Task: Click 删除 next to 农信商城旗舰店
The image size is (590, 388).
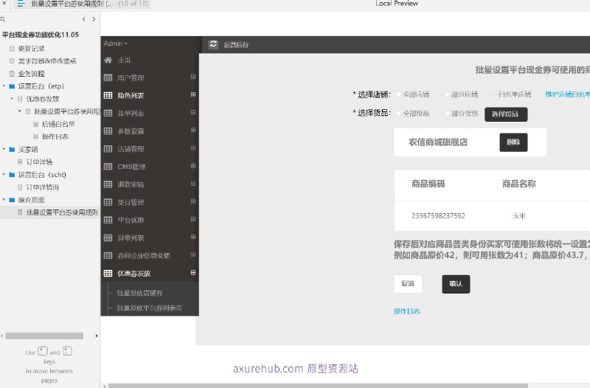Action: [513, 142]
